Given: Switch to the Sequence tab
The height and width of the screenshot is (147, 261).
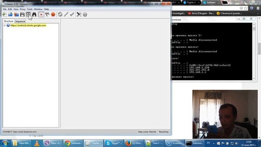Looking at the screenshot, I should tap(20, 21).
